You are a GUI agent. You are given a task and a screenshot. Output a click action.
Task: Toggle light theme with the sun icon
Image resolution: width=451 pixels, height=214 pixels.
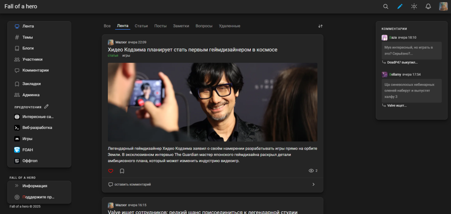(414, 6)
